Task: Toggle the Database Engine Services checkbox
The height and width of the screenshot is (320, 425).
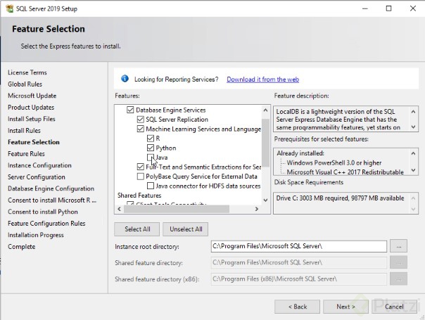Action: pos(130,110)
